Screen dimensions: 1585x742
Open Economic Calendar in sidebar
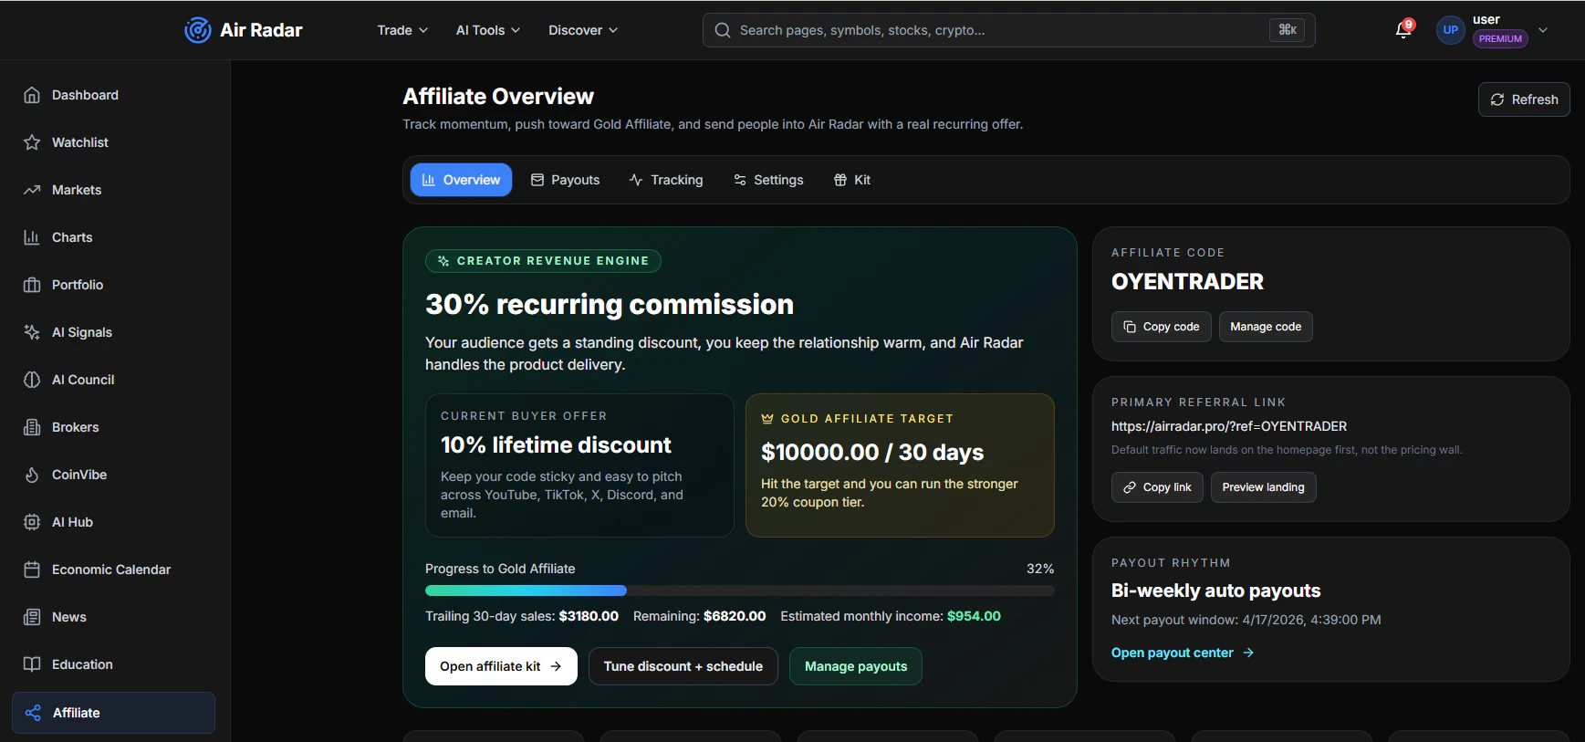click(114, 570)
